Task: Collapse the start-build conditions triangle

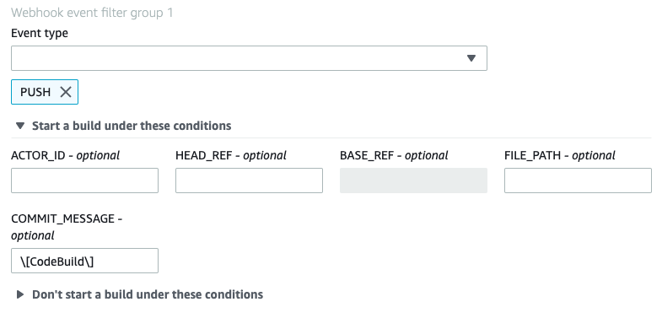Action: tap(20, 126)
